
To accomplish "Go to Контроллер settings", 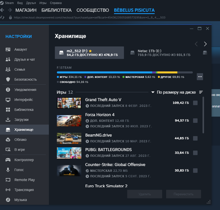I will pyautogui.click(x=24, y=160).
